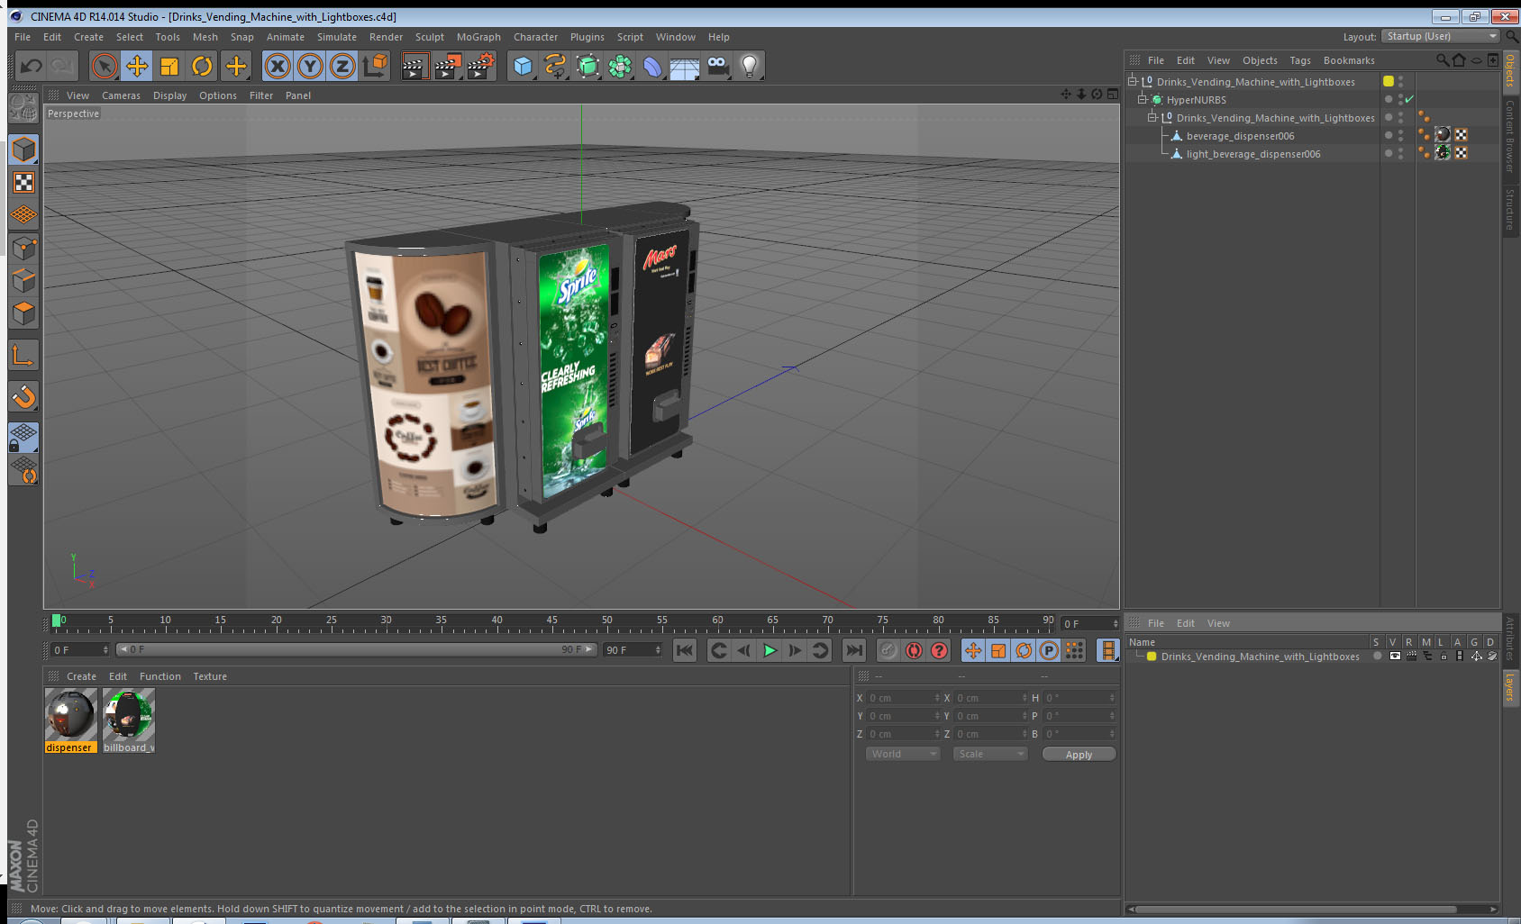Image resolution: width=1521 pixels, height=924 pixels.
Task: Enable Points mode in sidebar
Action: [x=23, y=248]
